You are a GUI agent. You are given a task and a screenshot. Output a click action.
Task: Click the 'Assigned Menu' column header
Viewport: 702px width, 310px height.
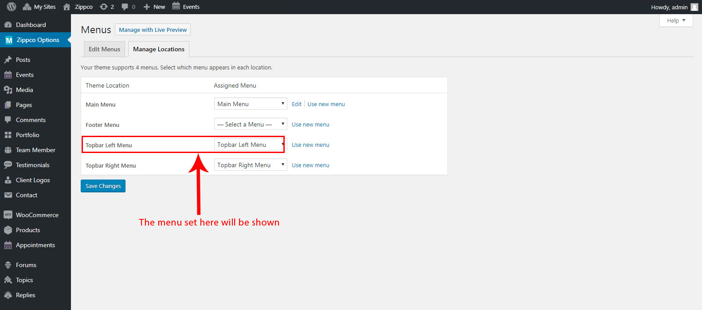[235, 85]
